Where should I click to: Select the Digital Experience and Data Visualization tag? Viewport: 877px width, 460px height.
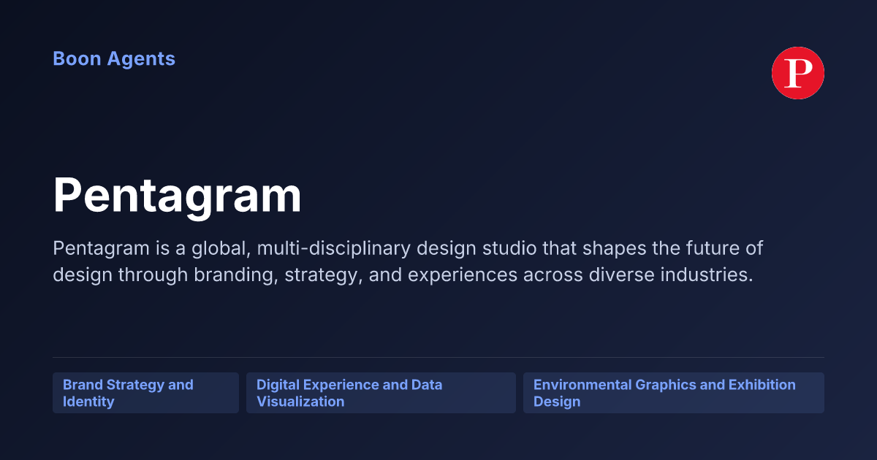pyautogui.click(x=381, y=393)
